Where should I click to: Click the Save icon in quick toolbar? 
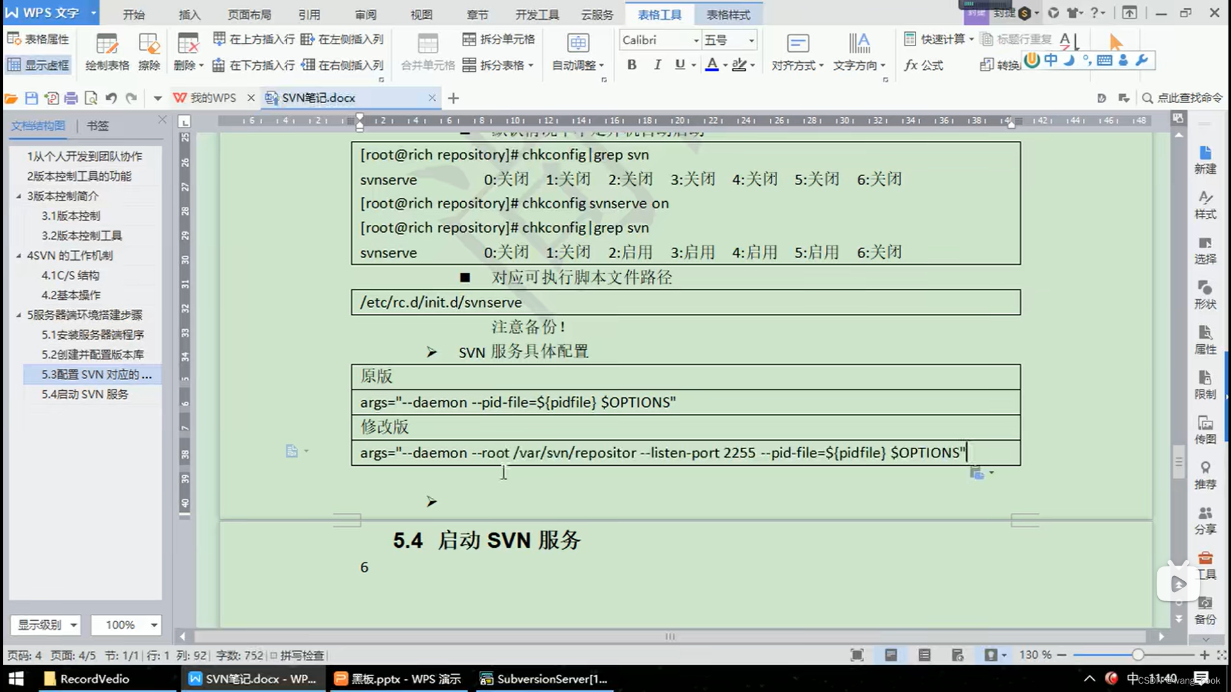tap(31, 98)
